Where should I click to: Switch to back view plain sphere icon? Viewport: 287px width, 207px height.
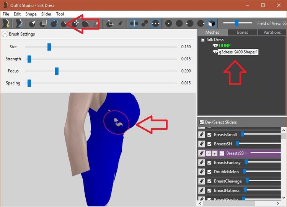[179, 23]
